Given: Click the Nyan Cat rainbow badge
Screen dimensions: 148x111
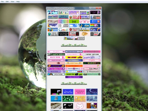Looking at the screenshot, I should coord(95,25).
